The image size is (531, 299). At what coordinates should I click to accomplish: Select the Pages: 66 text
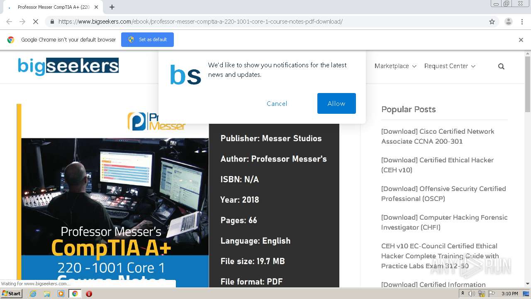pos(239,220)
